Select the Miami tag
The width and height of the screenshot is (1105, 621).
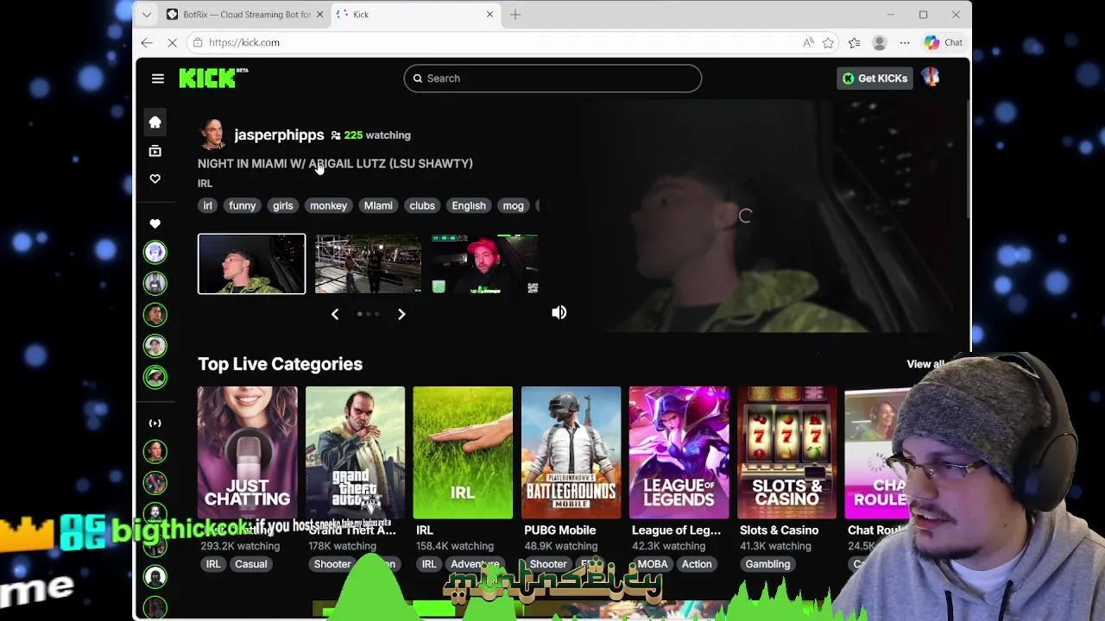click(378, 206)
